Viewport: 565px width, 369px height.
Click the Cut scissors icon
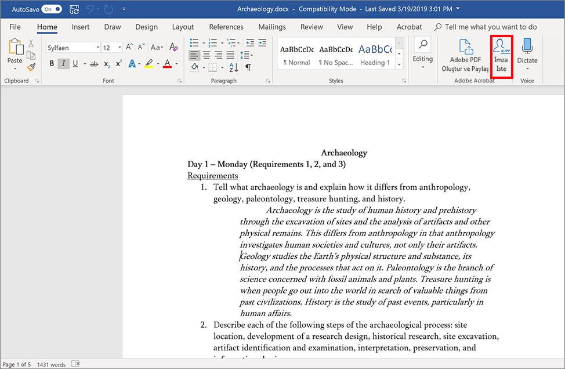(31, 44)
